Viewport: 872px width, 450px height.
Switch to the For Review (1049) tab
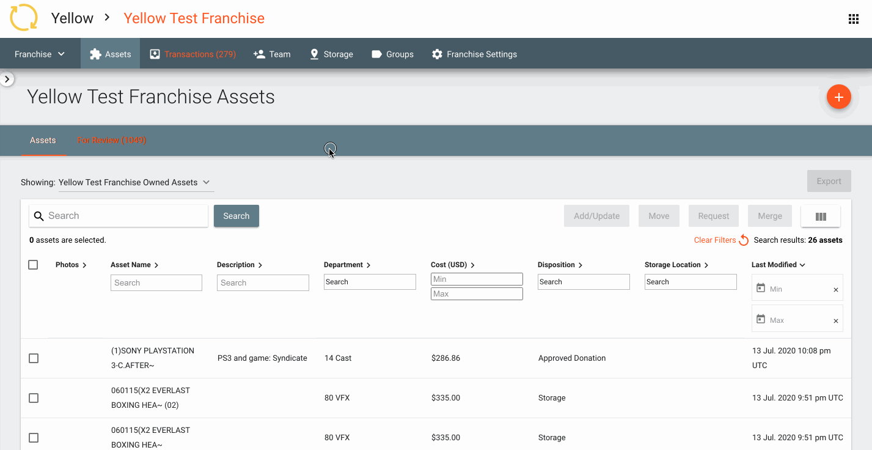click(112, 140)
